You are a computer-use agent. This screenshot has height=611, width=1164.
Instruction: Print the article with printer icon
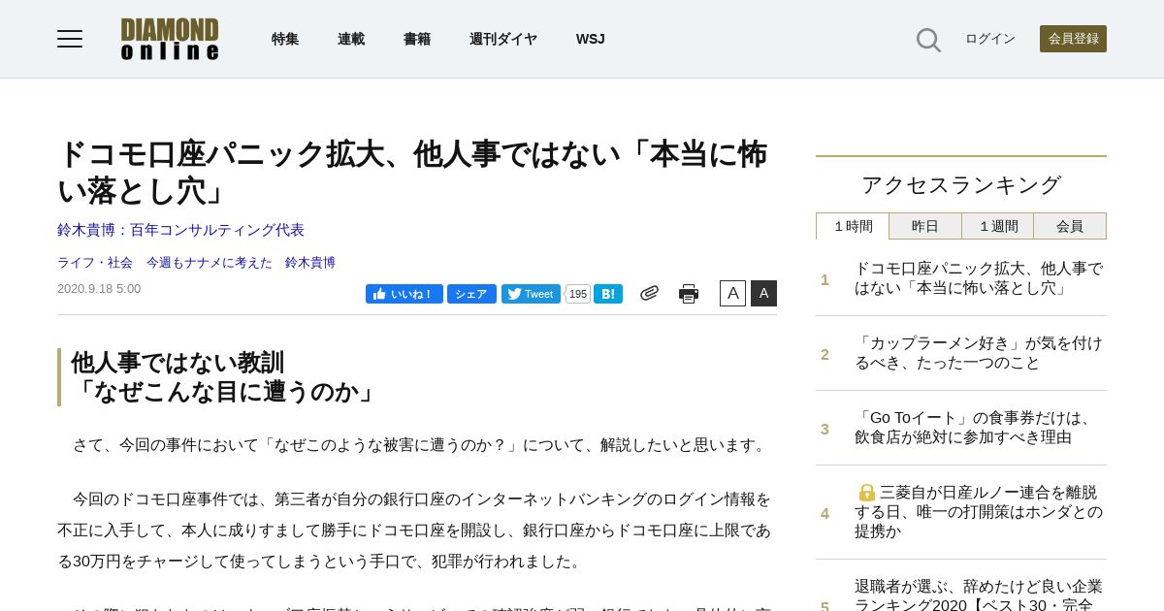click(x=689, y=294)
